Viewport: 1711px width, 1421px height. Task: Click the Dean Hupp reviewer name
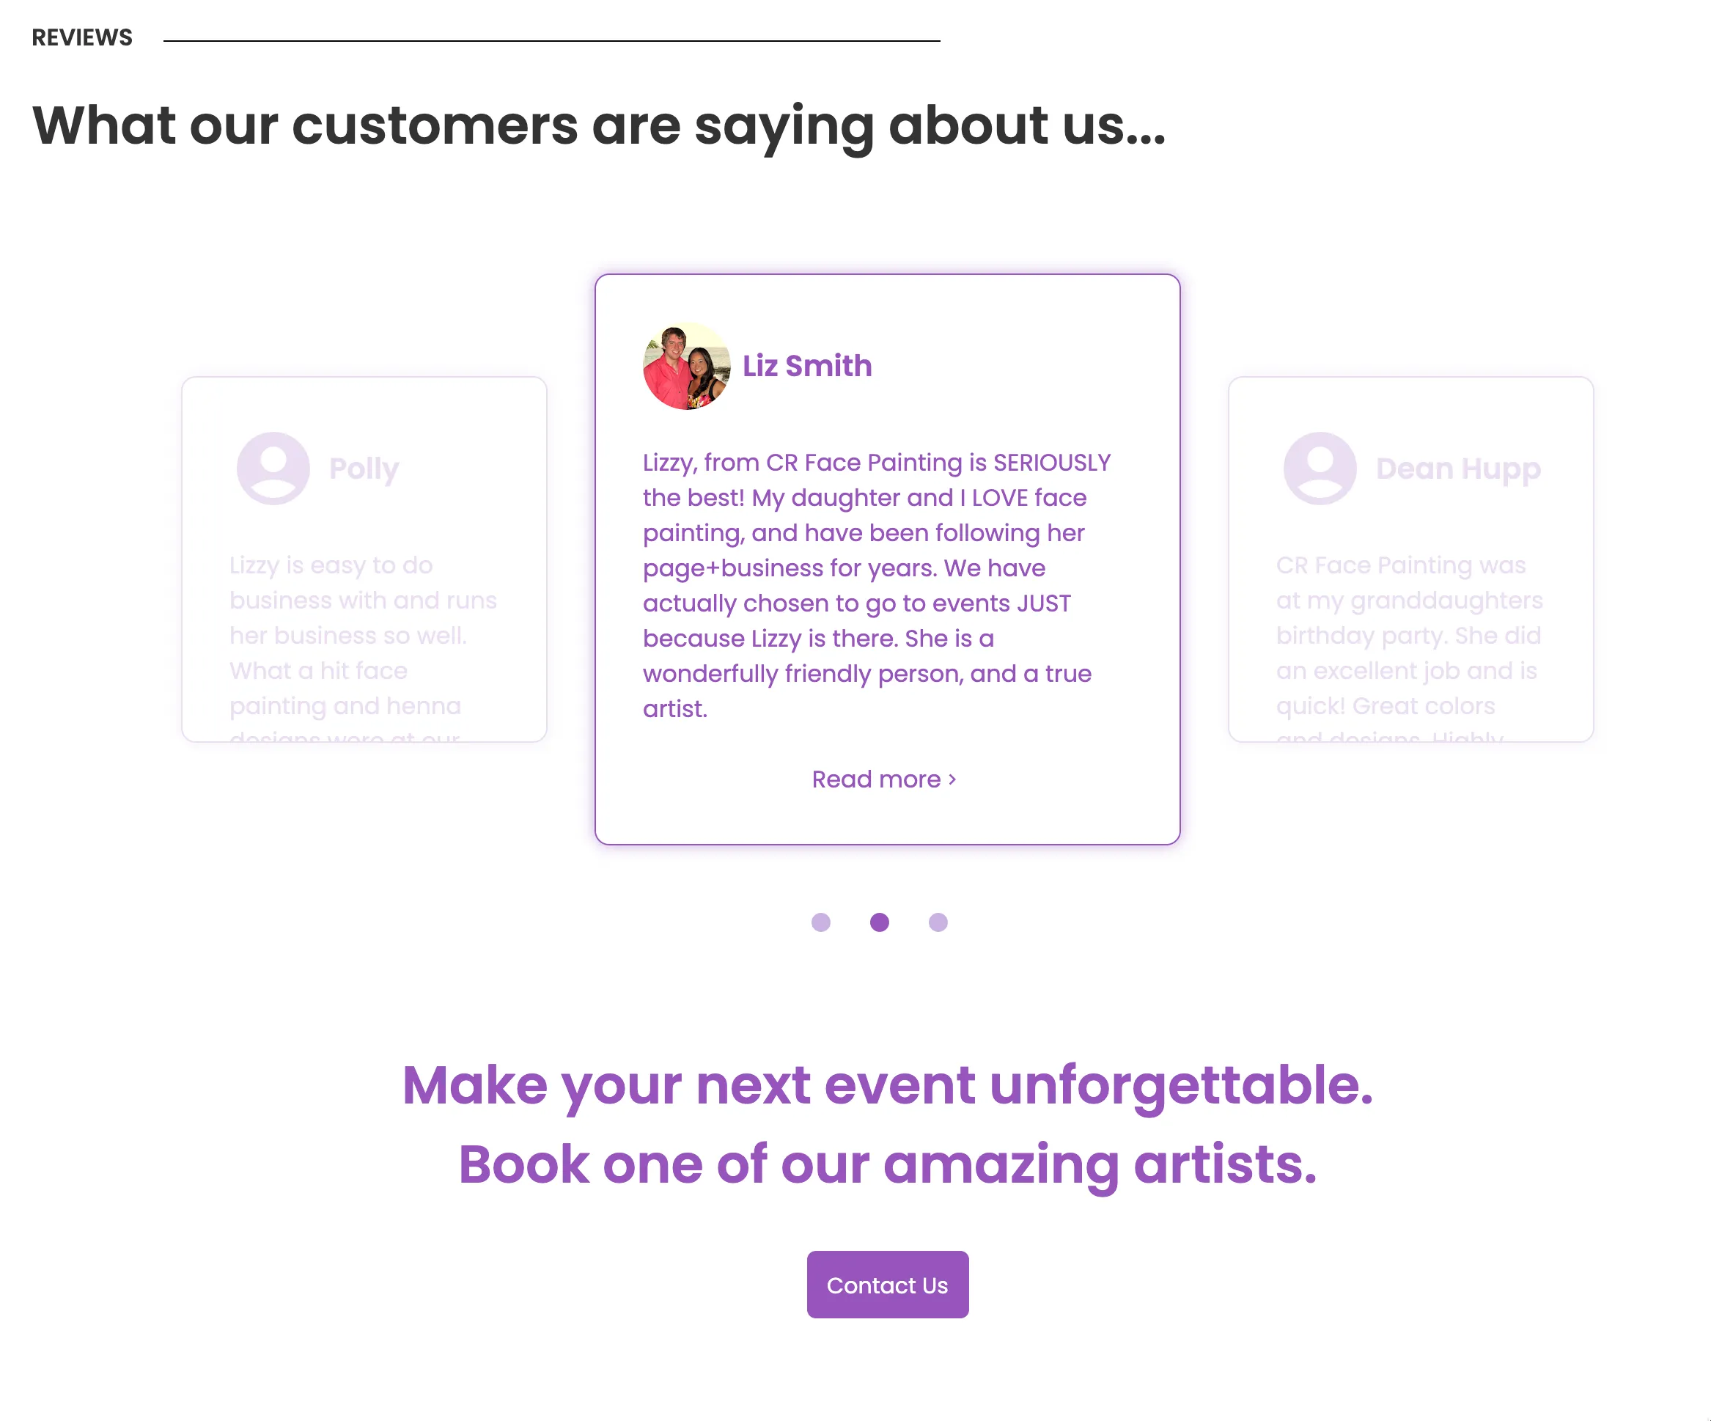(1457, 469)
